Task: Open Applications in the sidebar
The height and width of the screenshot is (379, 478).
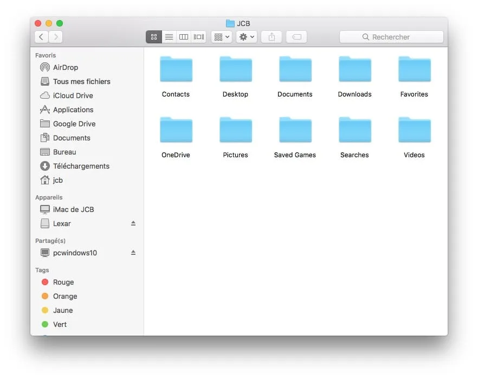Action: coord(87,110)
